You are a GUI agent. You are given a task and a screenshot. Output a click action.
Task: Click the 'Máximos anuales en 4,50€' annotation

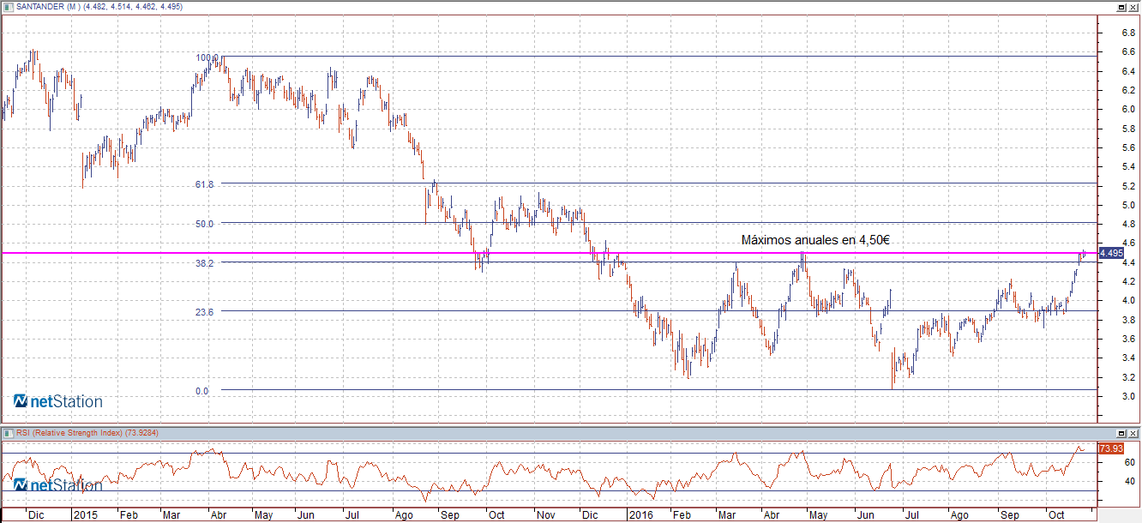click(814, 241)
